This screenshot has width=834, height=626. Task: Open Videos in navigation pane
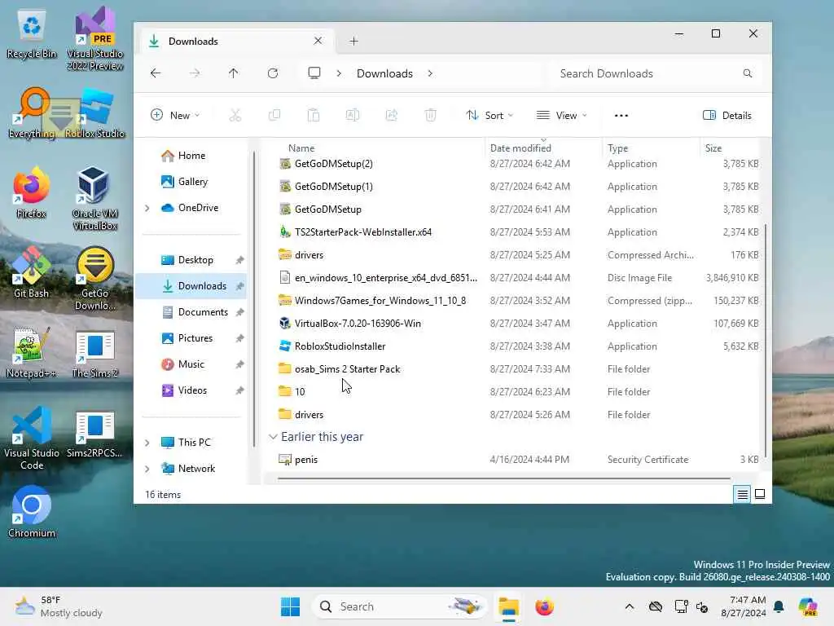tap(184, 390)
